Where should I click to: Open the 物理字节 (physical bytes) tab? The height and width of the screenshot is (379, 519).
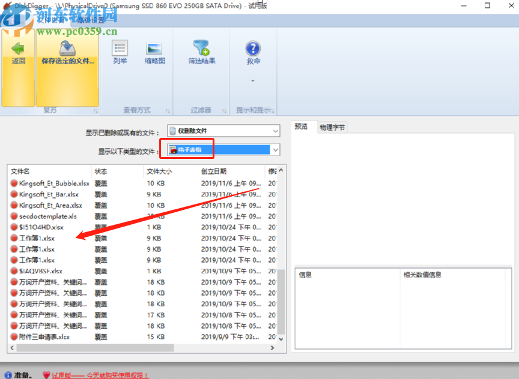tap(332, 127)
